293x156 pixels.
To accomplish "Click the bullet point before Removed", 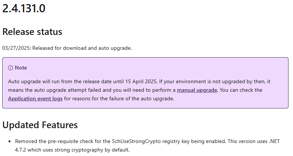I will (10, 142).
